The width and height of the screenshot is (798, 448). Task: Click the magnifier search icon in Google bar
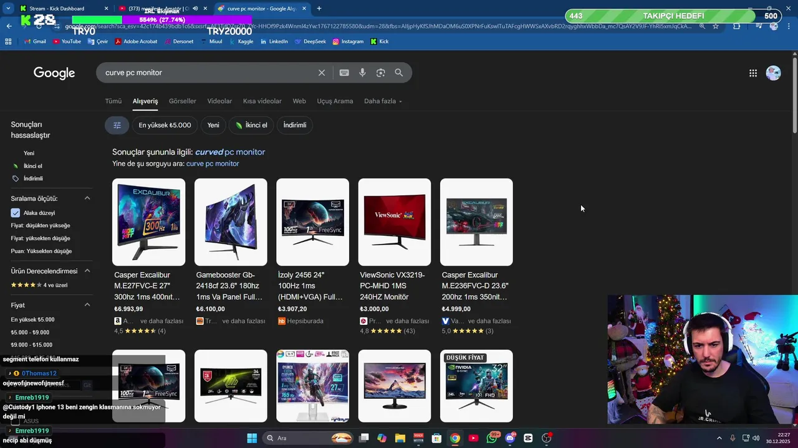click(399, 73)
